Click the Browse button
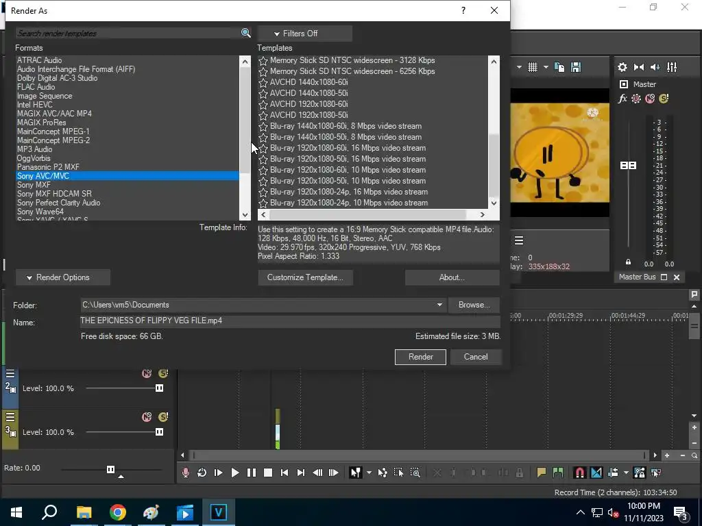Image resolution: width=702 pixels, height=526 pixels. 474,305
